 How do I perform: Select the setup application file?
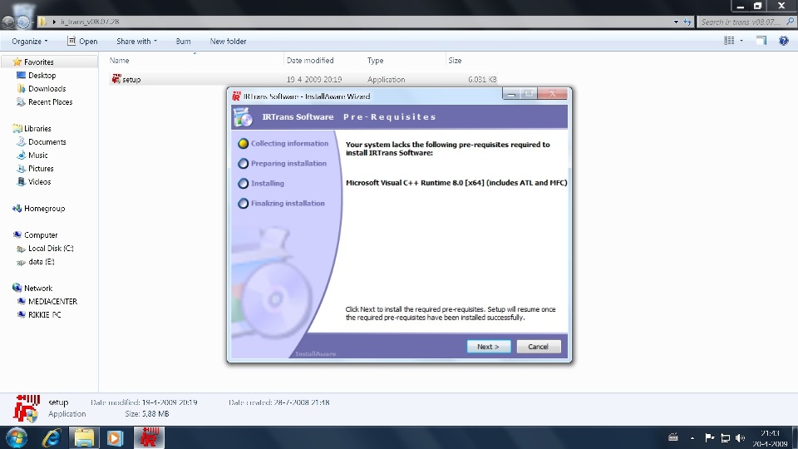pyautogui.click(x=131, y=80)
